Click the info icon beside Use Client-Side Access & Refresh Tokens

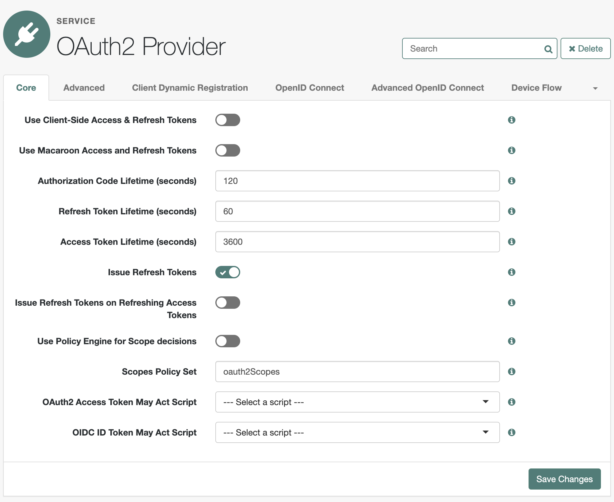point(512,120)
